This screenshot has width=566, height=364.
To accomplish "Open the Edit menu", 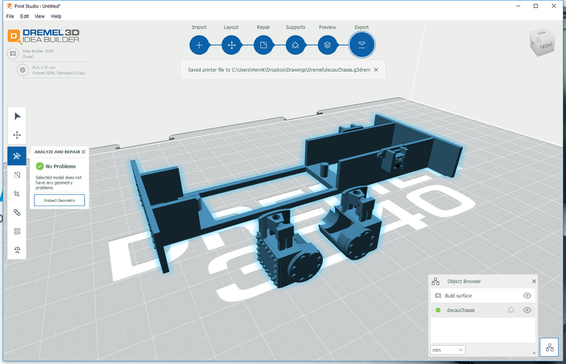I will 25,16.
